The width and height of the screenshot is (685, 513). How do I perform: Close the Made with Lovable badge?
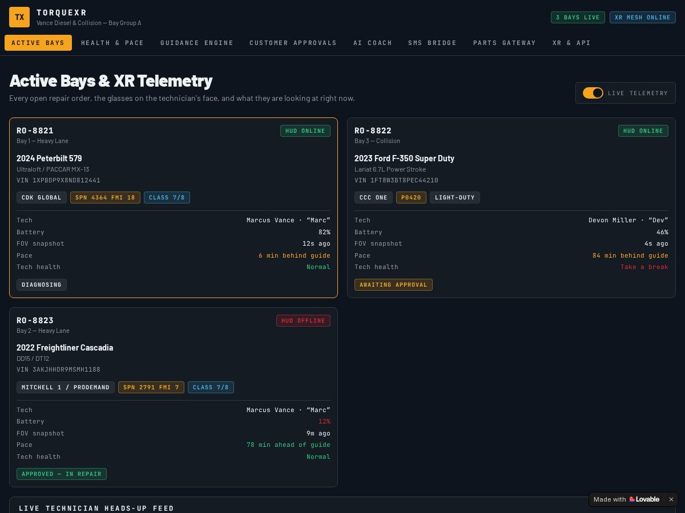click(671, 499)
